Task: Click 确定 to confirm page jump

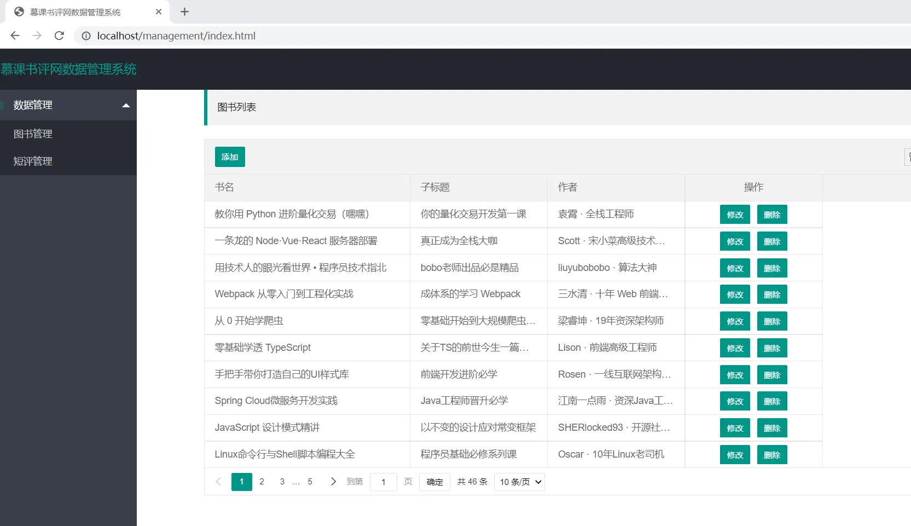Action: pyautogui.click(x=434, y=482)
